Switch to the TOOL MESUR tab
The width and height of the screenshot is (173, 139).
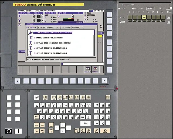click(43, 28)
